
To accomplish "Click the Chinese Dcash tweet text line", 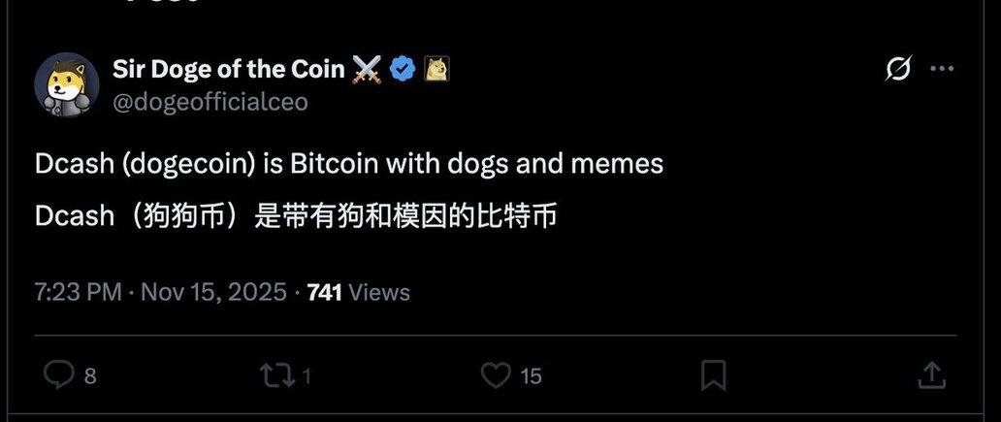I will point(296,216).
